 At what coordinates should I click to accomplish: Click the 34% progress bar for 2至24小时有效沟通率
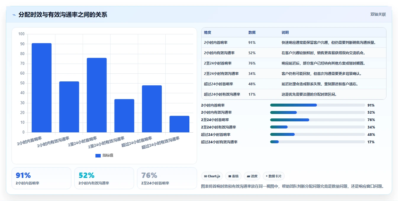click(318, 127)
